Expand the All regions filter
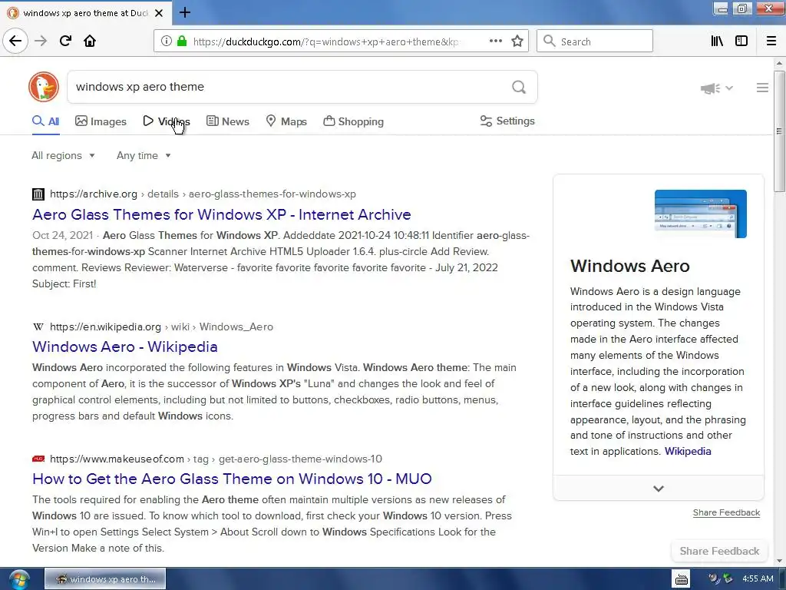The height and width of the screenshot is (590, 786). tap(63, 155)
